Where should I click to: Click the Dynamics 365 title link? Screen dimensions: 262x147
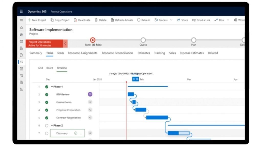click(37, 12)
